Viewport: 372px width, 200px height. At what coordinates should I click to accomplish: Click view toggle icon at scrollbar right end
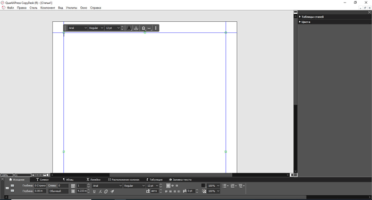[x=292, y=175]
